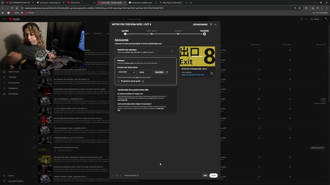The image size is (330, 185).
Task: Open help icon beside İlk gösterim olarak ayarla
Action: (143, 81)
